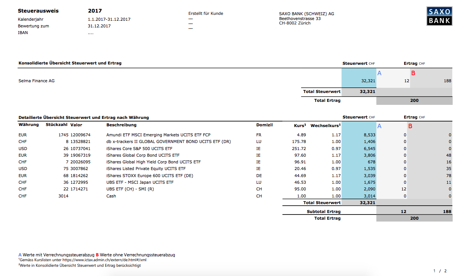Click the Subtotal Ertrag label
This screenshot has width=476, height=276.
pyautogui.click(x=324, y=212)
